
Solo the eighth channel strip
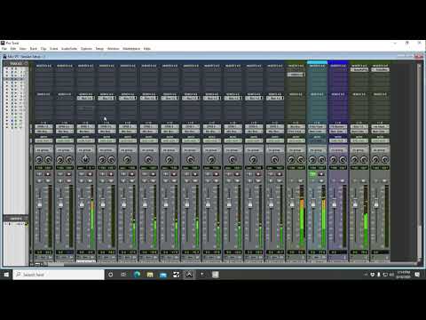[186, 180]
